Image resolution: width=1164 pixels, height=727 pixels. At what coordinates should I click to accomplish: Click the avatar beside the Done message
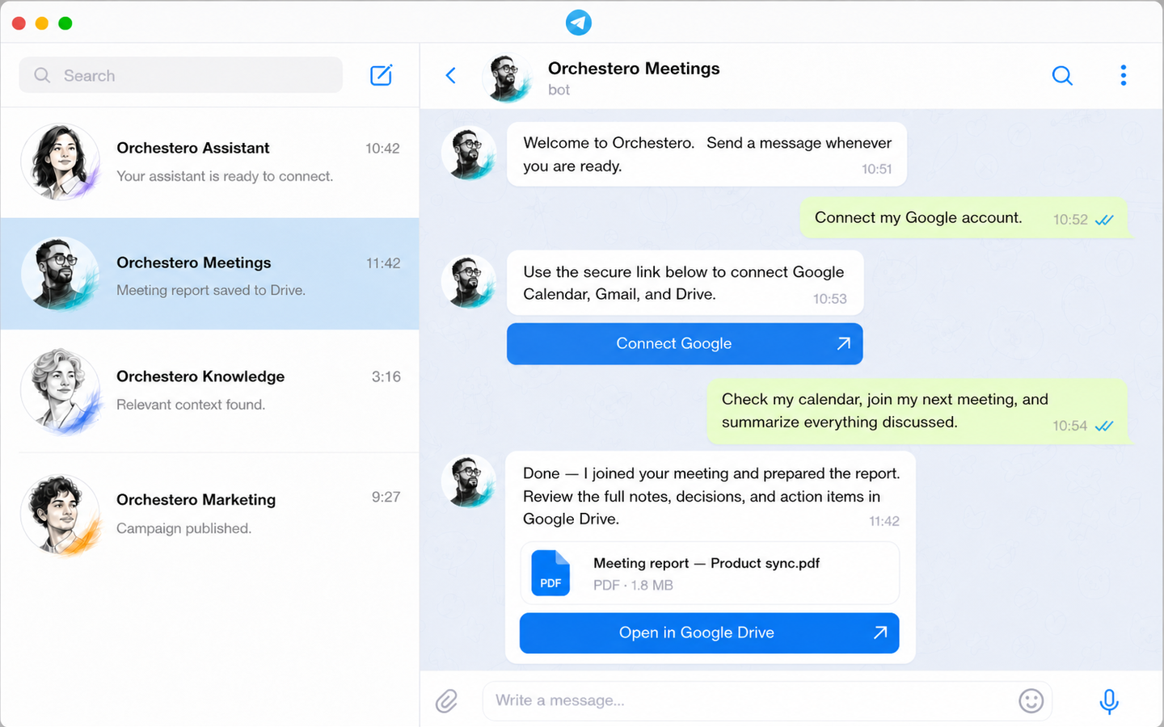pyautogui.click(x=469, y=481)
